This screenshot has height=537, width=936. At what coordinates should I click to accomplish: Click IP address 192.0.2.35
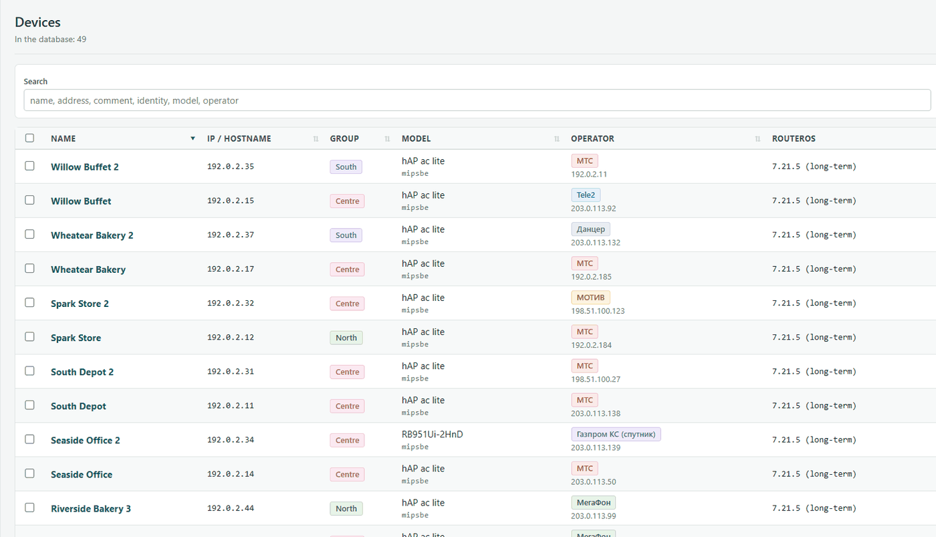[231, 167]
